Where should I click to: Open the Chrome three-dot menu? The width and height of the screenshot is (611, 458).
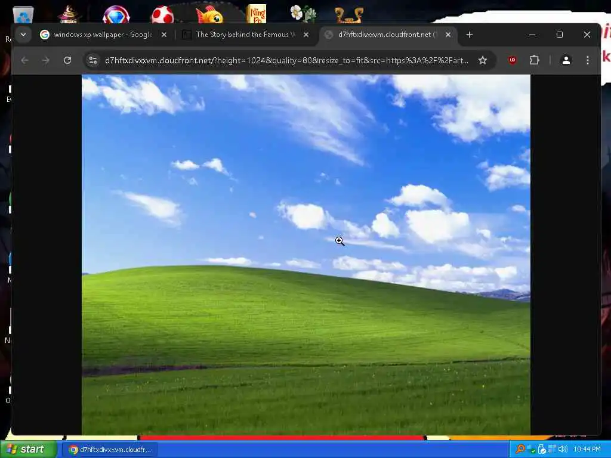click(588, 60)
